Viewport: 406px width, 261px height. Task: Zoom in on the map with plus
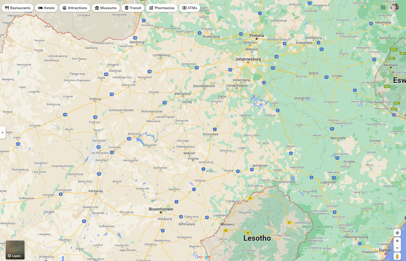pyautogui.click(x=397, y=241)
